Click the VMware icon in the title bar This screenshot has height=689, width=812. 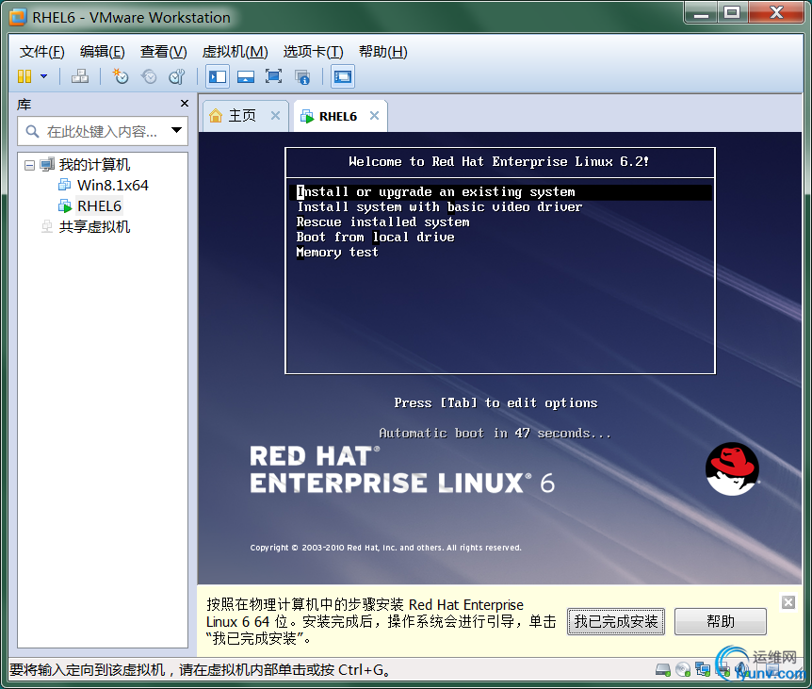[x=18, y=17]
